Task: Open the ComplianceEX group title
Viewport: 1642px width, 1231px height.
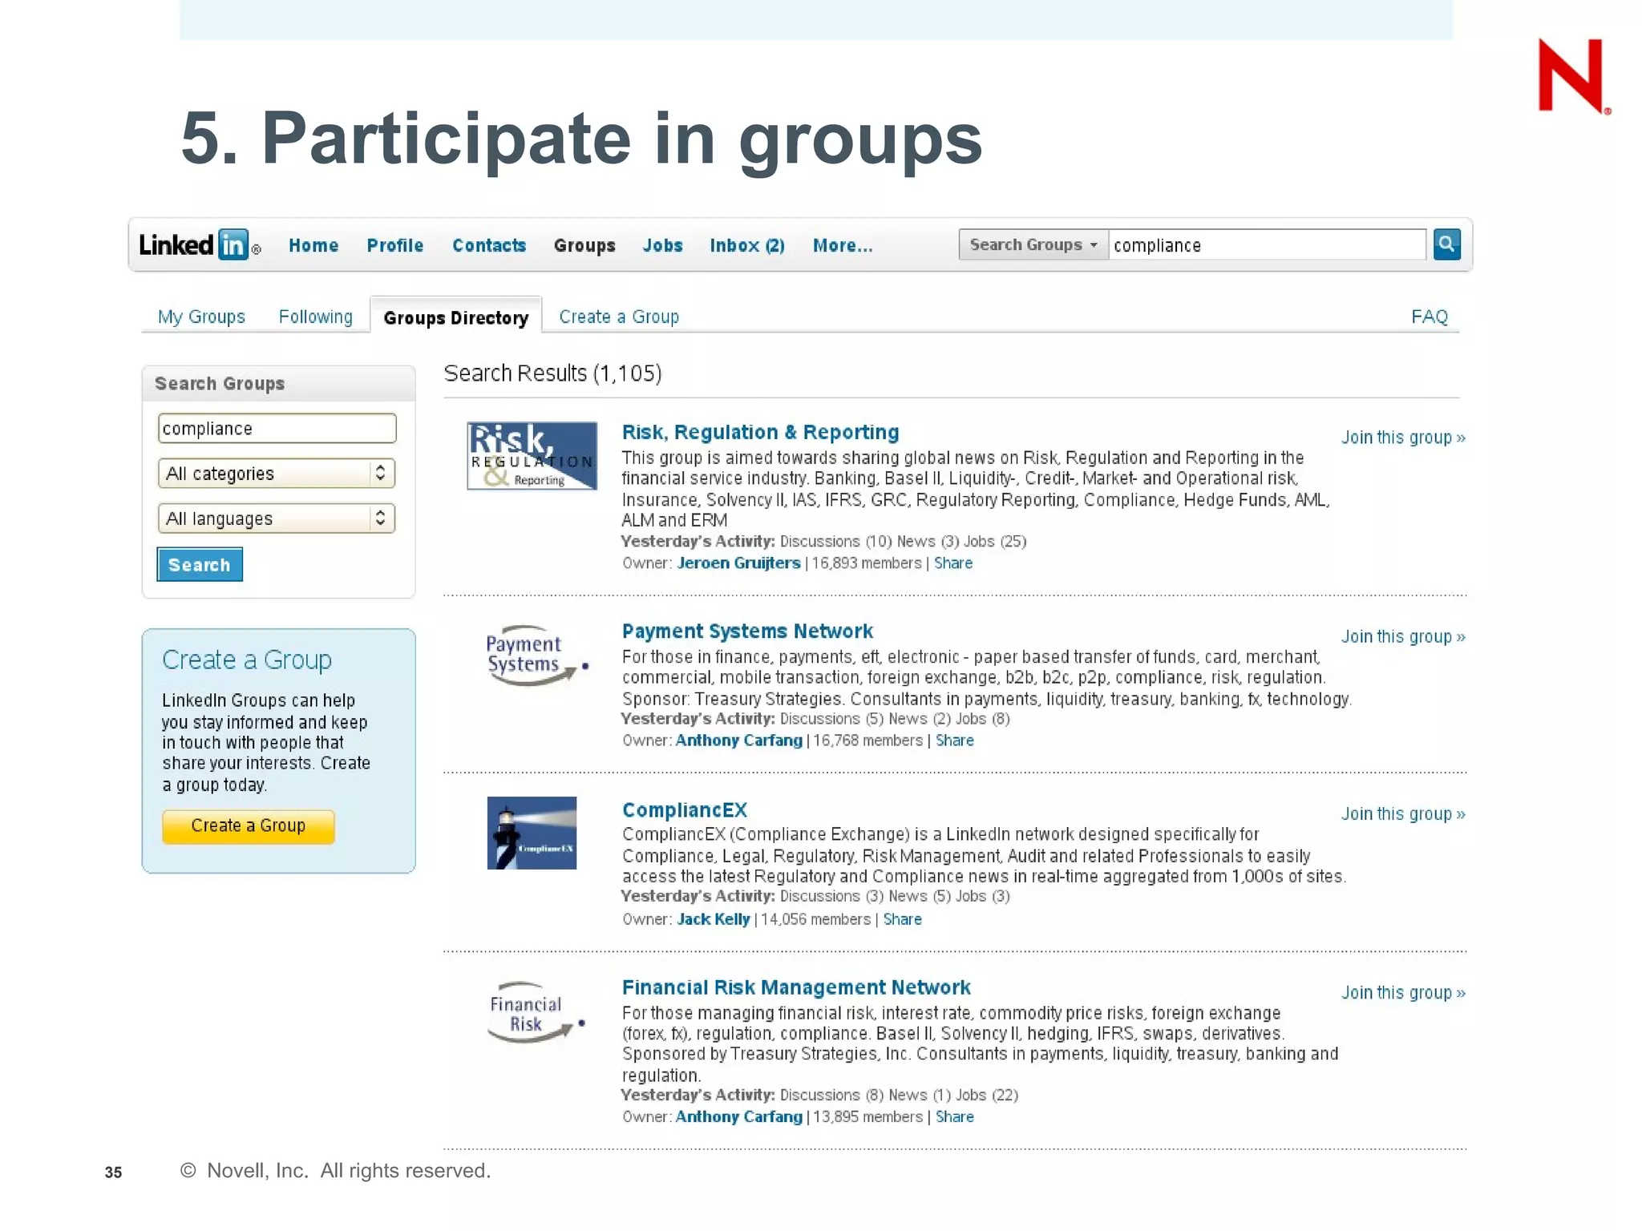Action: [x=685, y=809]
